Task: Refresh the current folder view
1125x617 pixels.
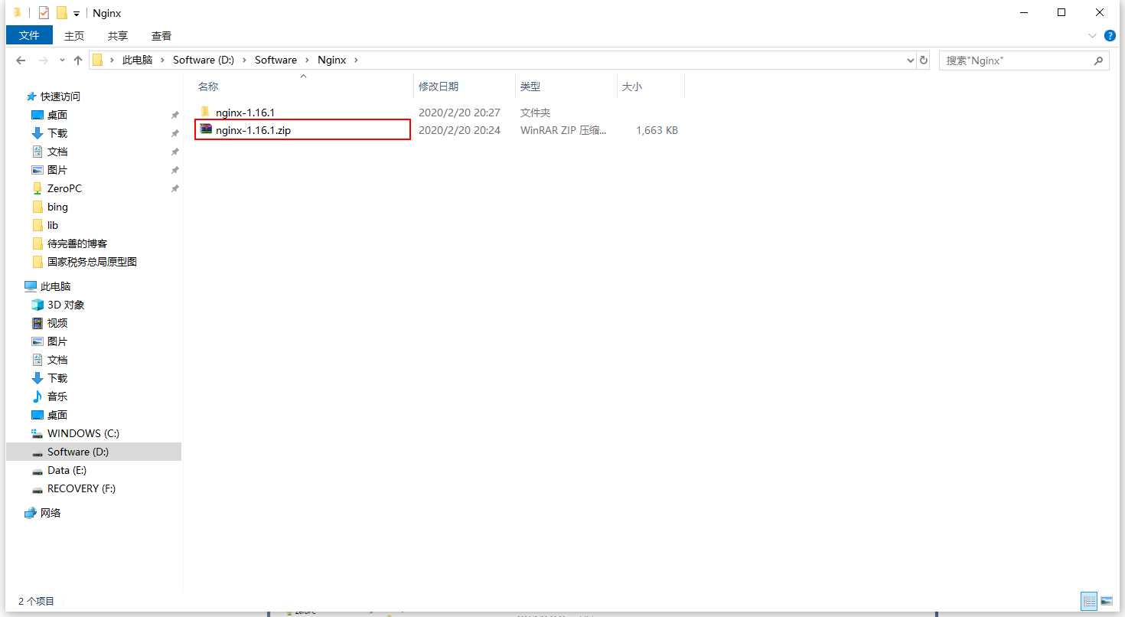Action: [924, 60]
